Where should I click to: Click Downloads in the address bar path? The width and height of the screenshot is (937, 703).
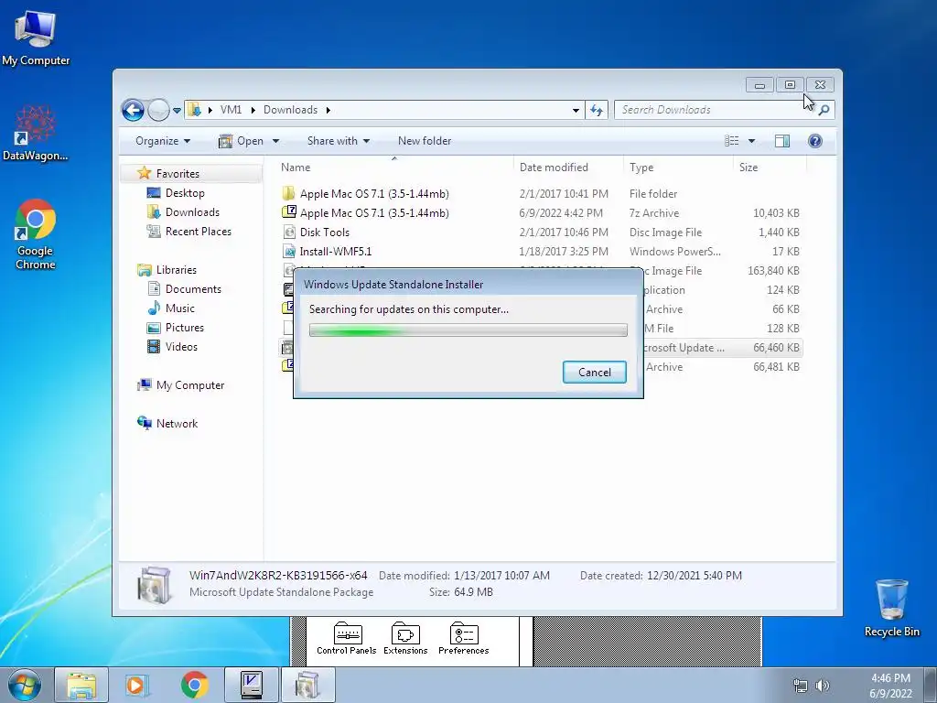(290, 110)
